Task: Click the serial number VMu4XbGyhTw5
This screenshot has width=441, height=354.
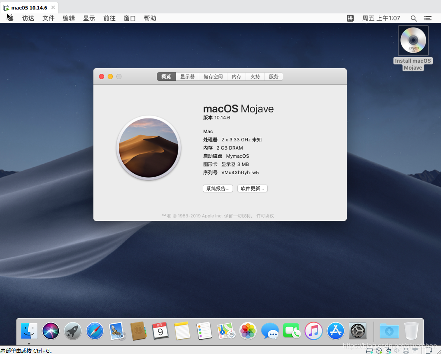Action: [240, 172]
